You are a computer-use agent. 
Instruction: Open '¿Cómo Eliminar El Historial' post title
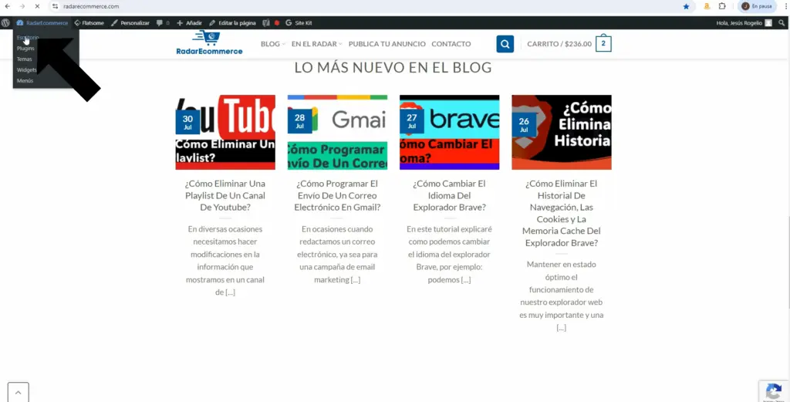point(562,213)
